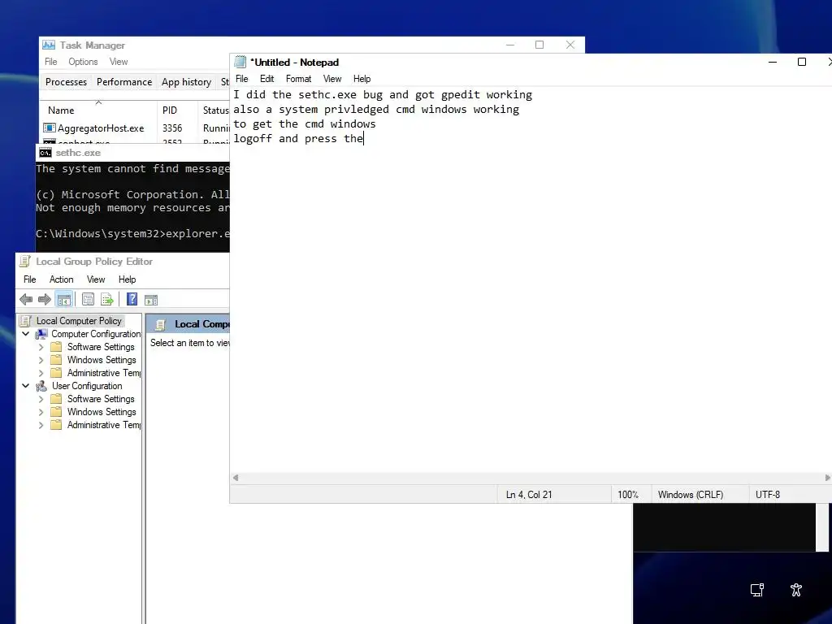
Task: Open Group Policy Editor View menu
Action: click(96, 279)
